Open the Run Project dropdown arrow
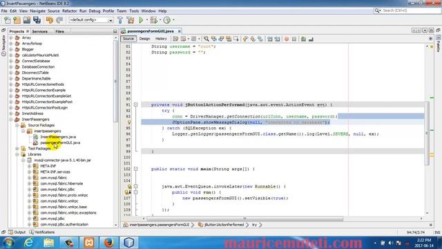This screenshot has height=249, width=442. coord(146,20)
